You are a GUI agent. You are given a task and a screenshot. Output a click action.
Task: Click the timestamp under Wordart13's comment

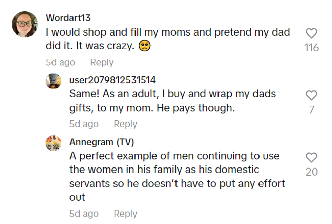[60, 62]
